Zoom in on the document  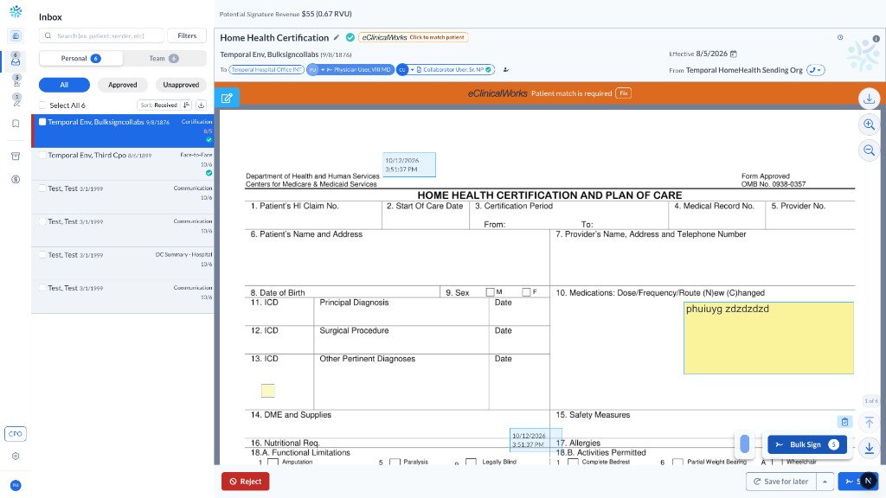(869, 124)
